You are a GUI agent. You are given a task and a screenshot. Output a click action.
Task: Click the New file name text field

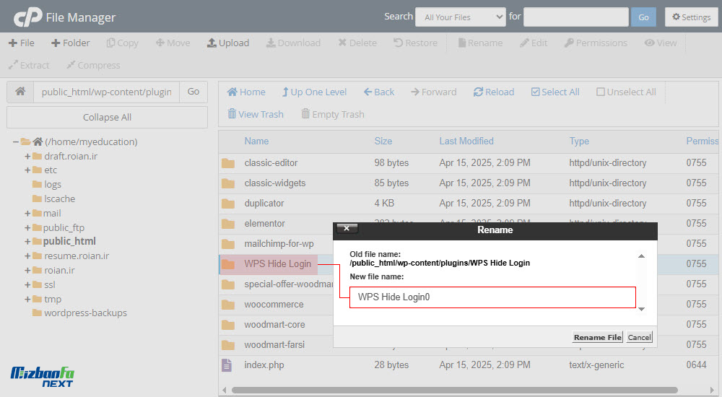[492, 297]
